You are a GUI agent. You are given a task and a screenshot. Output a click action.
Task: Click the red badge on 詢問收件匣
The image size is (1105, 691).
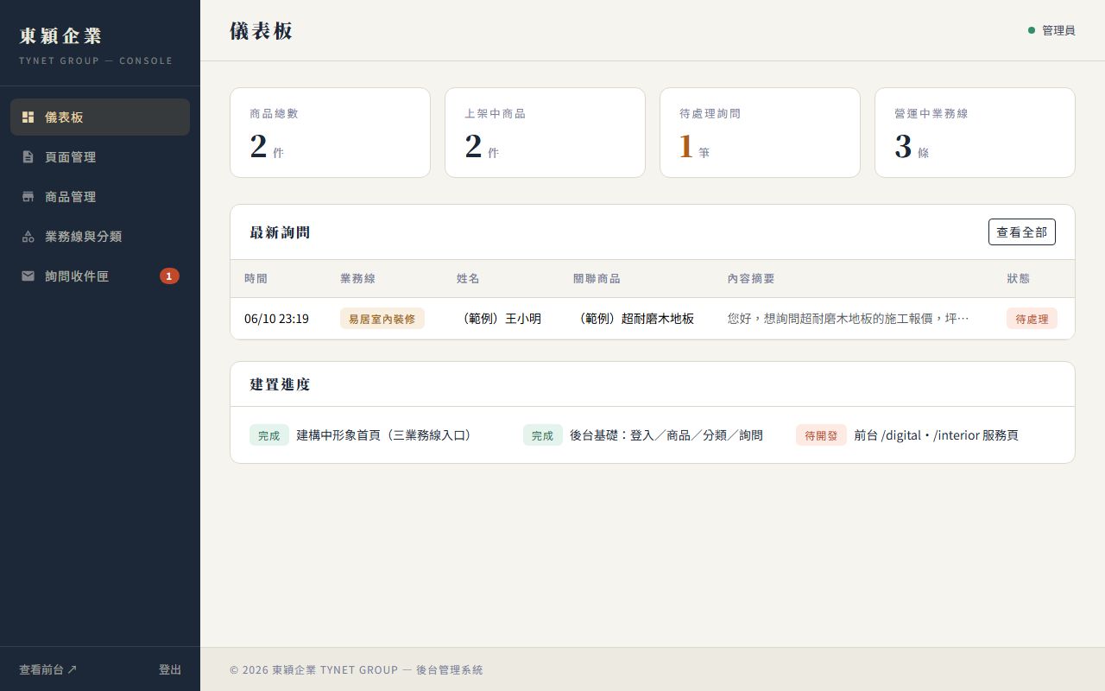click(169, 276)
